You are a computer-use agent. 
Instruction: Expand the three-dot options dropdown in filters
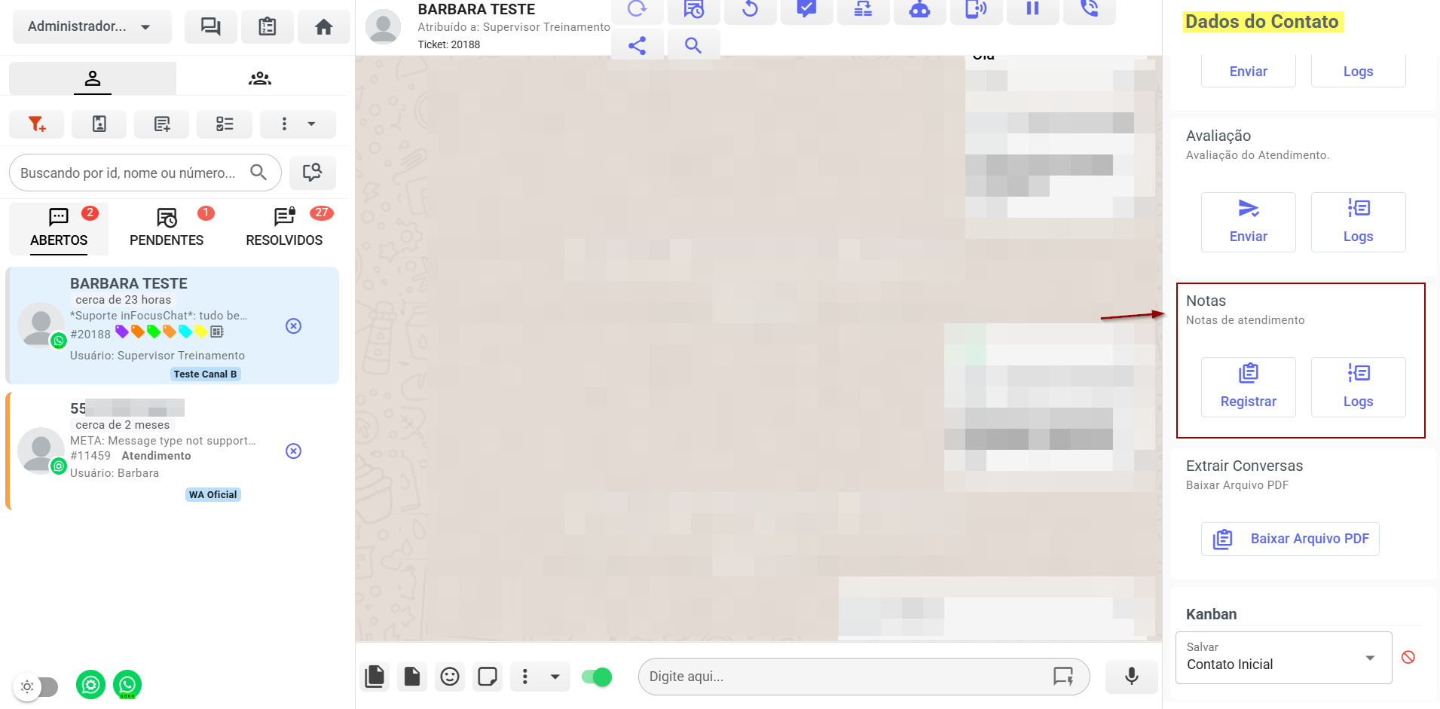(298, 124)
